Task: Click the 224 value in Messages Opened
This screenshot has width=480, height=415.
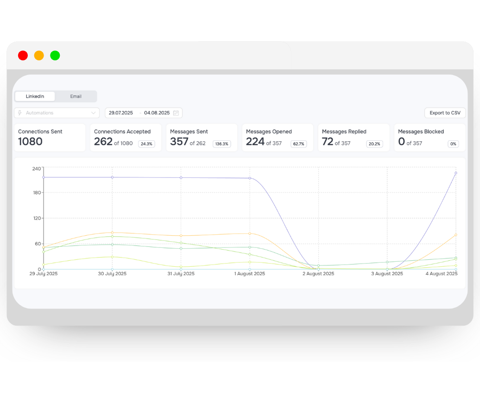Action: click(x=255, y=141)
